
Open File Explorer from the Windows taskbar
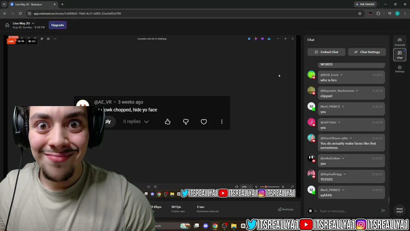tap(234, 226)
